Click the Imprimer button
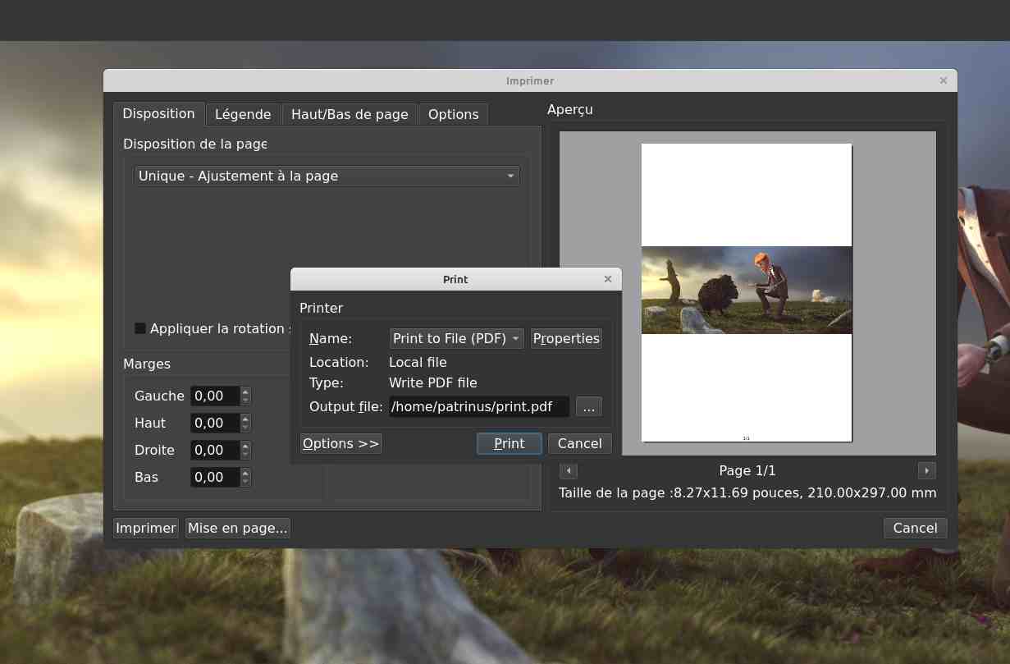The width and height of the screenshot is (1010, 664). tap(146, 528)
